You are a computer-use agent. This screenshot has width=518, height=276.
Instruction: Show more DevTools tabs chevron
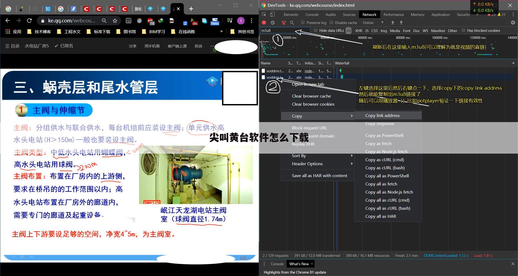(477, 15)
